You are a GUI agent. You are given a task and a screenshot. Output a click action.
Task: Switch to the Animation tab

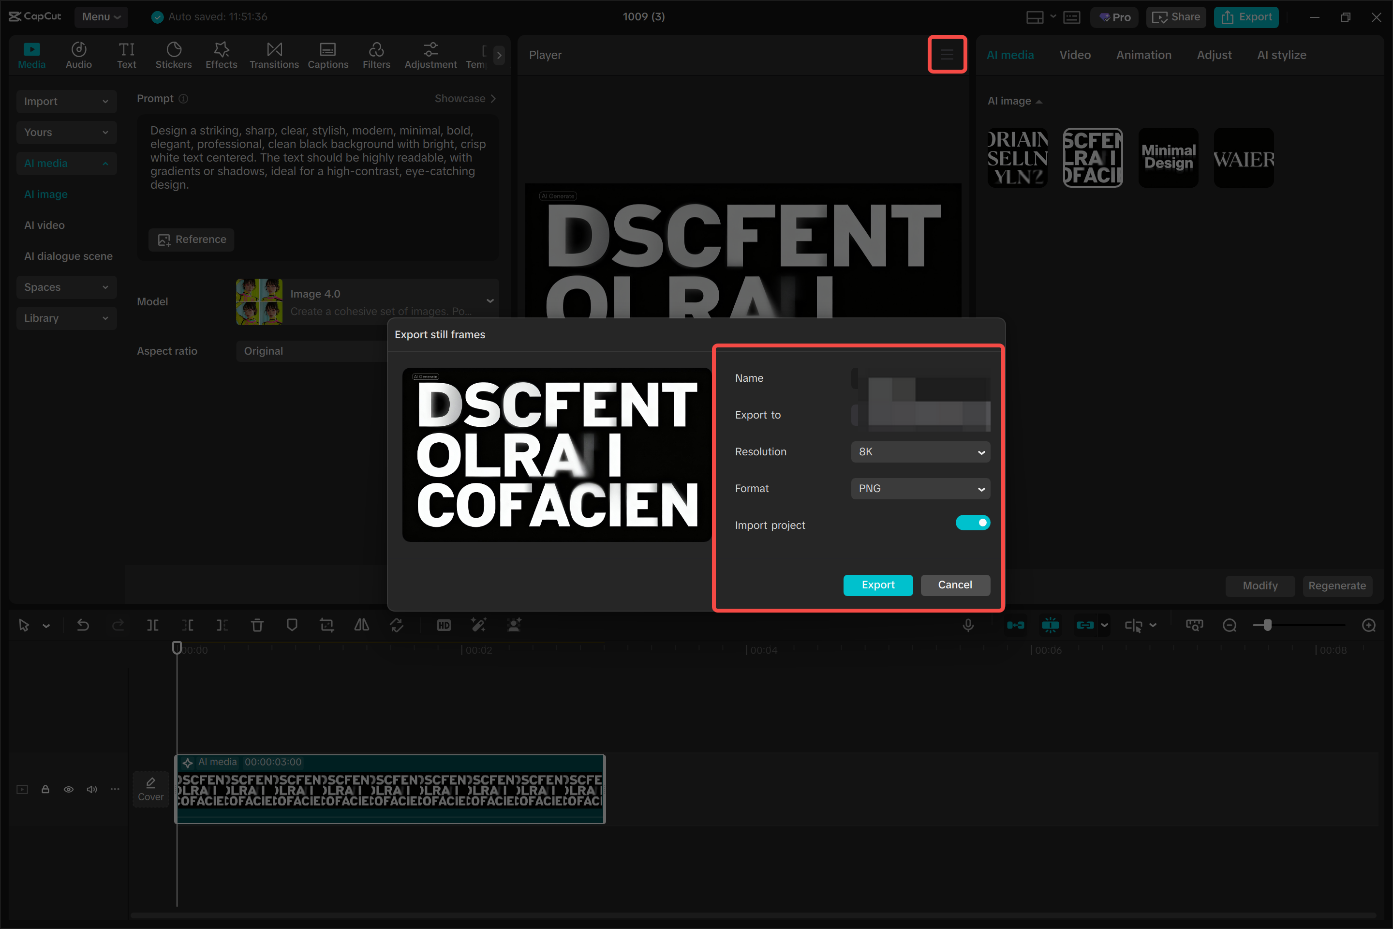[1143, 55]
